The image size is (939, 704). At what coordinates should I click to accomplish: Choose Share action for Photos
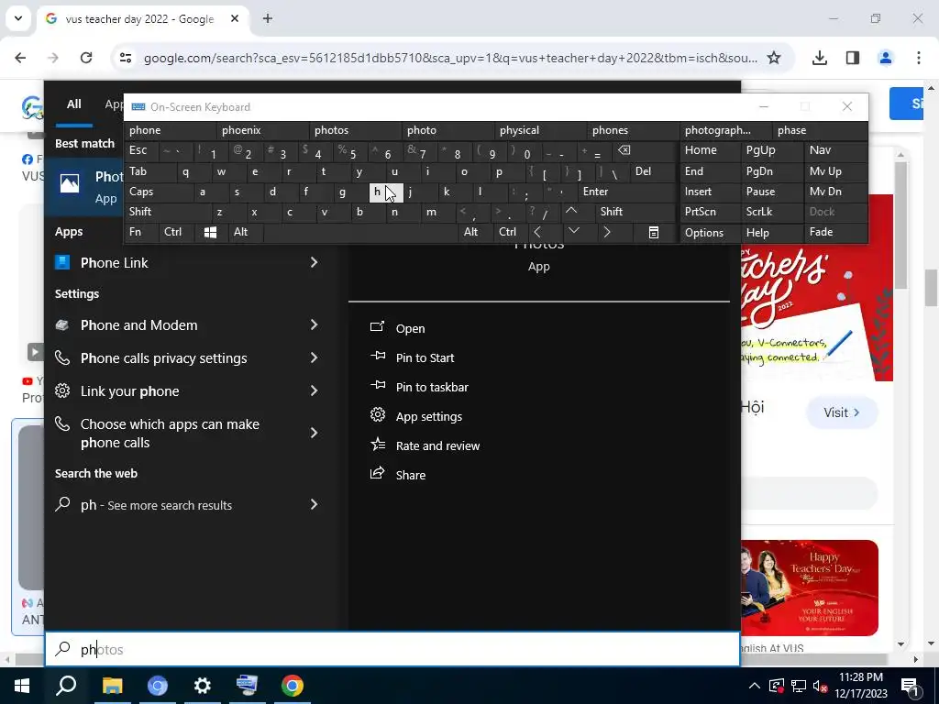(x=411, y=475)
